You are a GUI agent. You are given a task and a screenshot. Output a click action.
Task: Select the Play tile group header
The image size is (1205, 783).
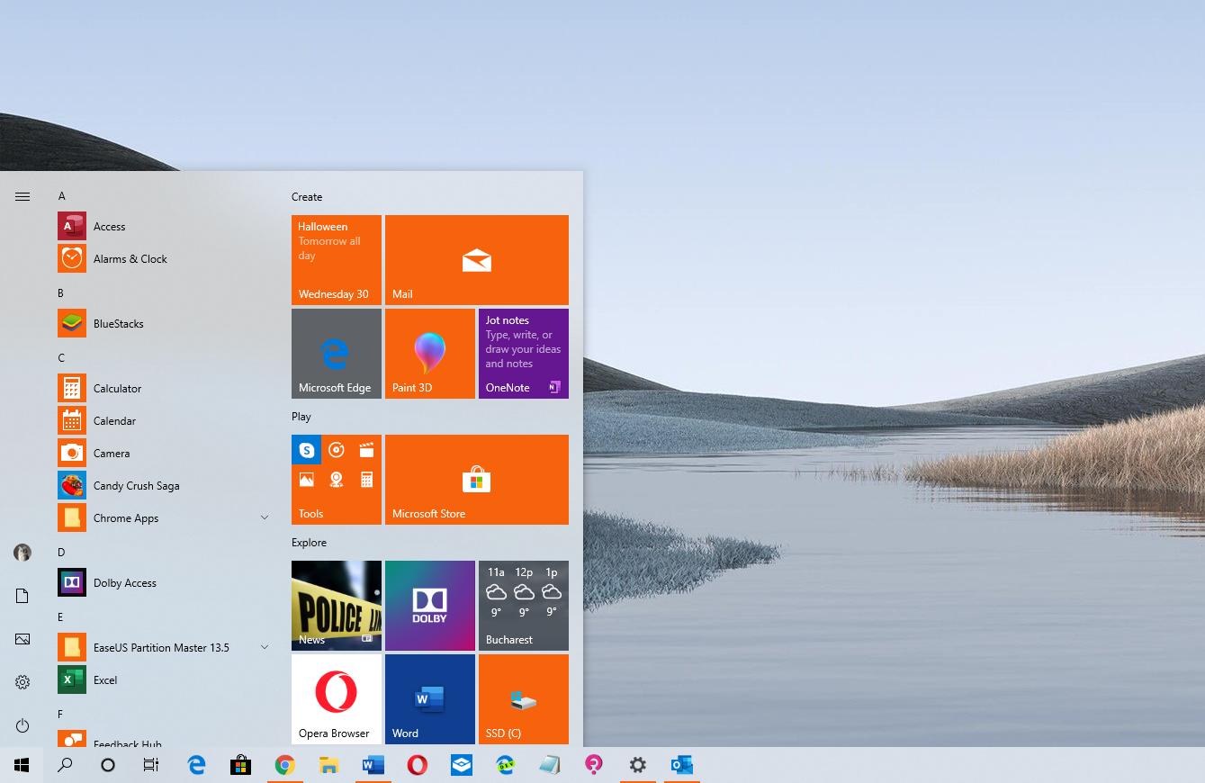pos(301,417)
